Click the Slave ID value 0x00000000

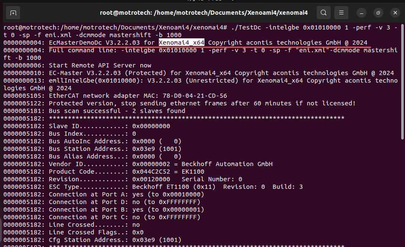151,126
